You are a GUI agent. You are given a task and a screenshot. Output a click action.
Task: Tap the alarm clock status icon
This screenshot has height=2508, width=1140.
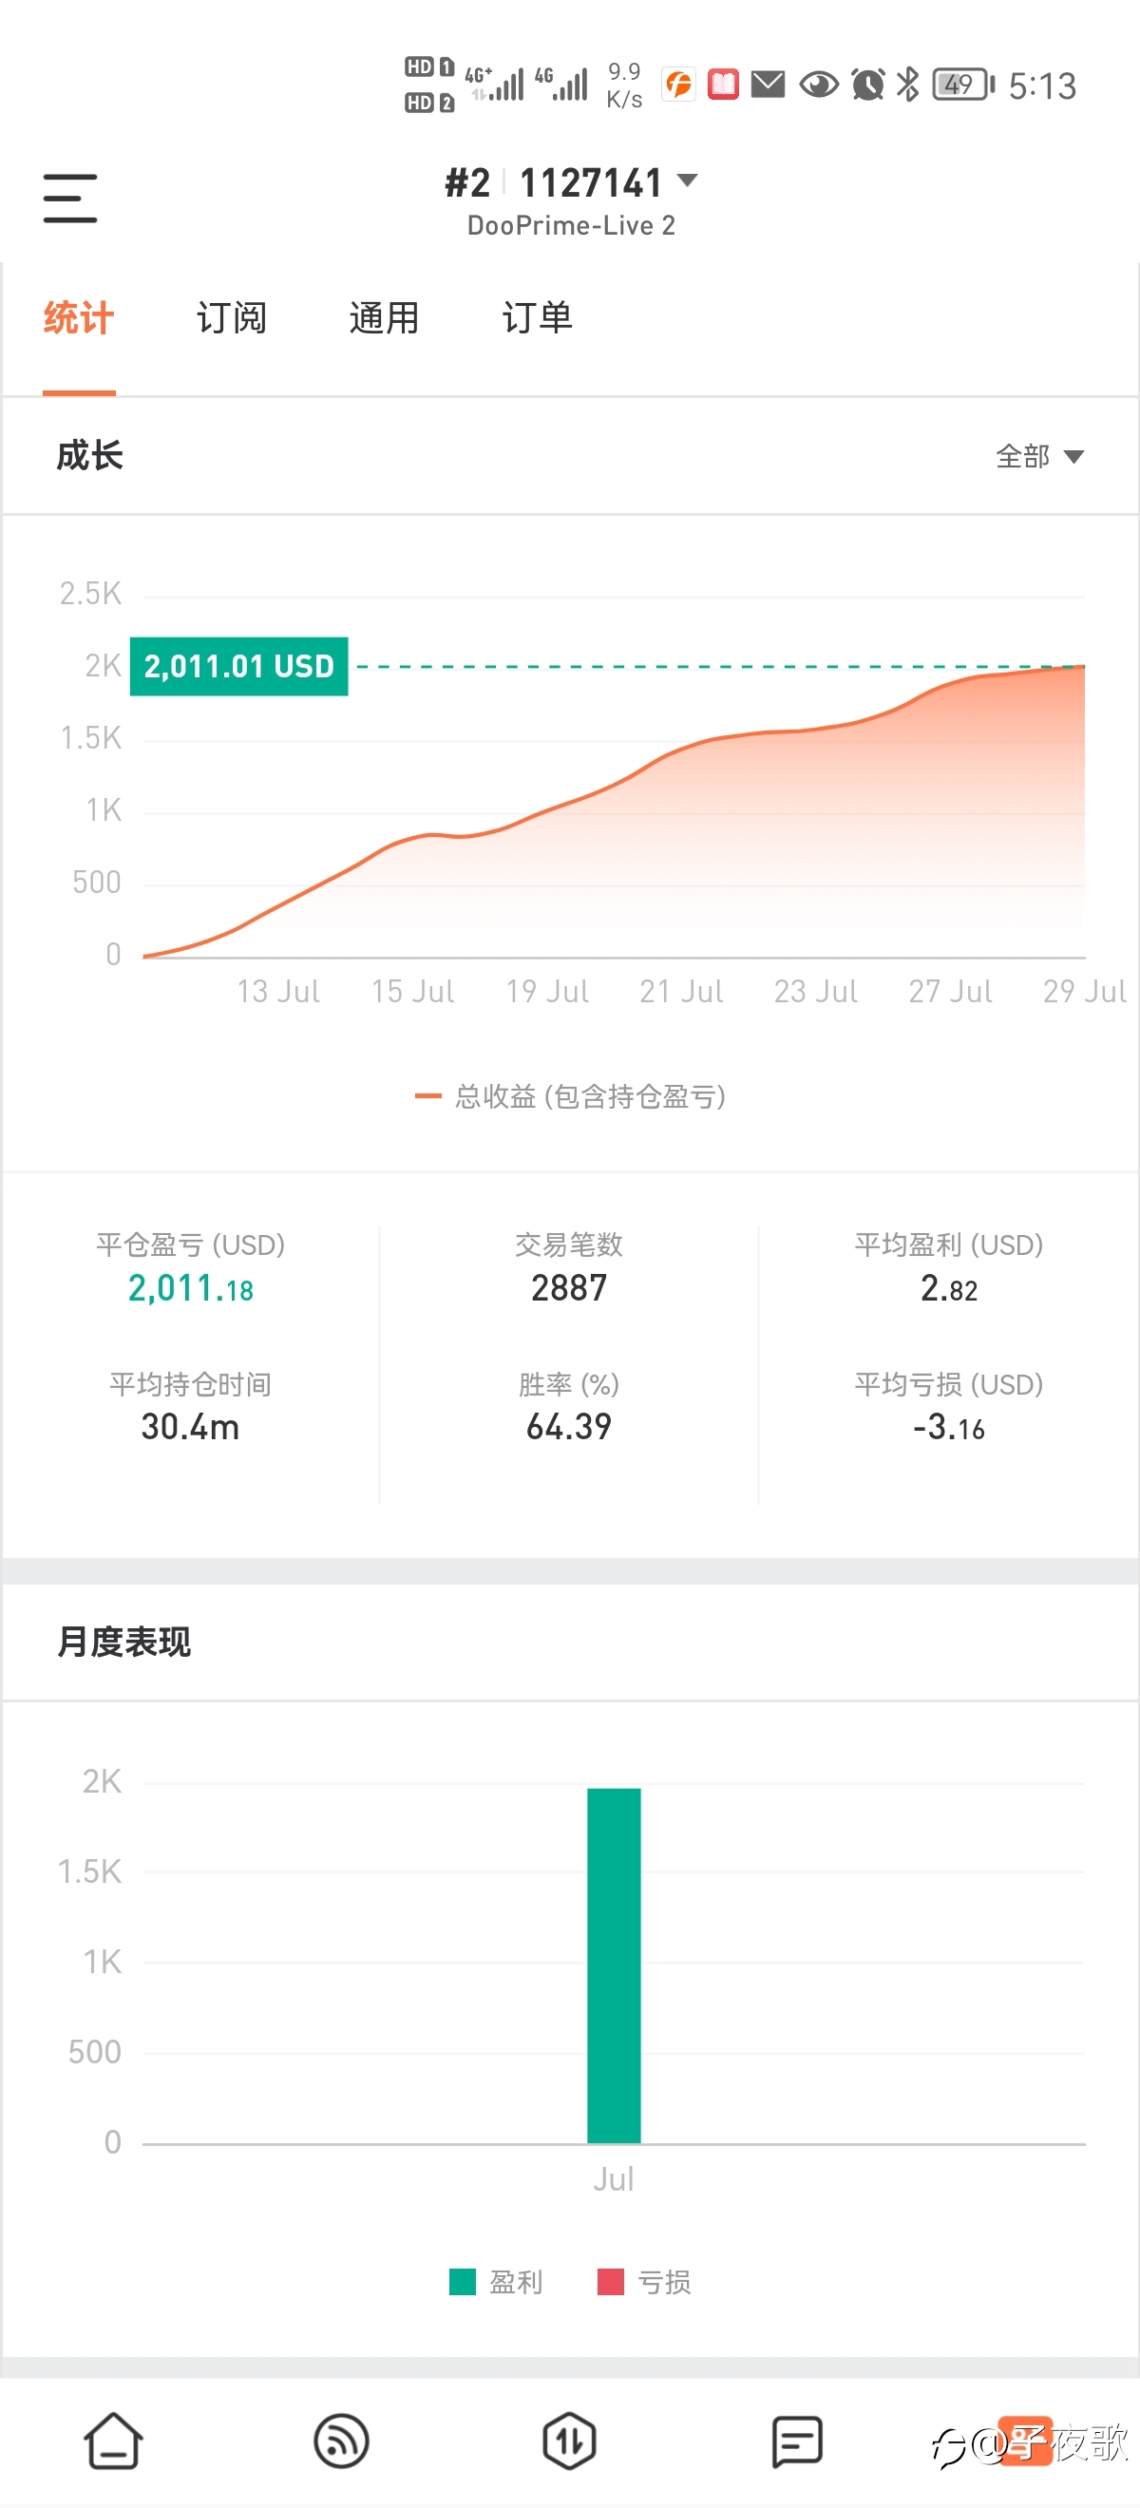[x=868, y=85]
